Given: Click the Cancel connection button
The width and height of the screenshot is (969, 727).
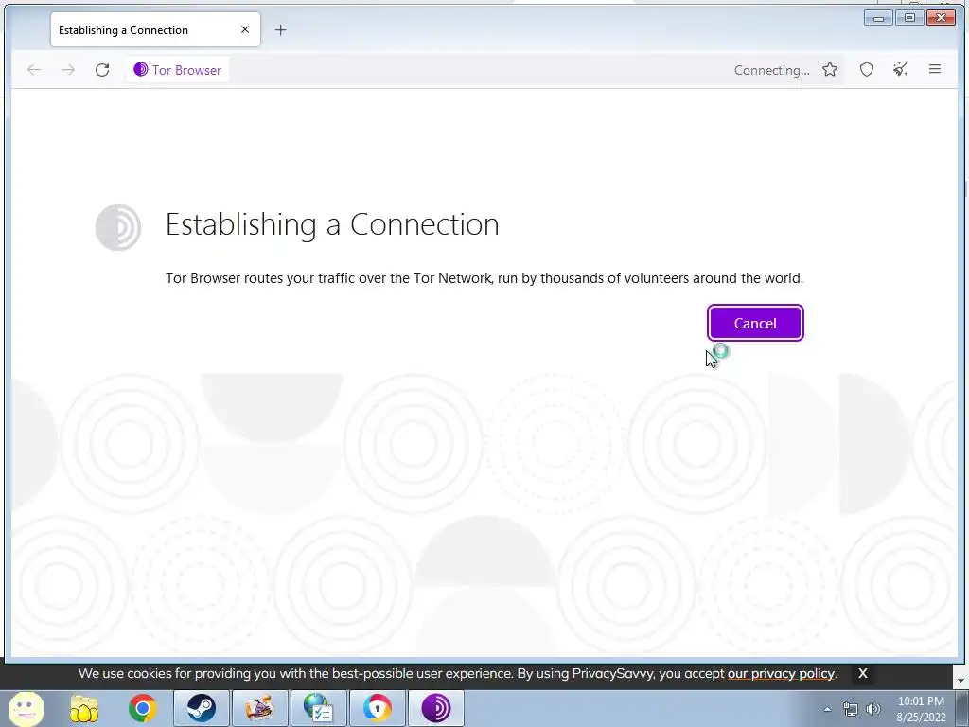Looking at the screenshot, I should coord(755,323).
